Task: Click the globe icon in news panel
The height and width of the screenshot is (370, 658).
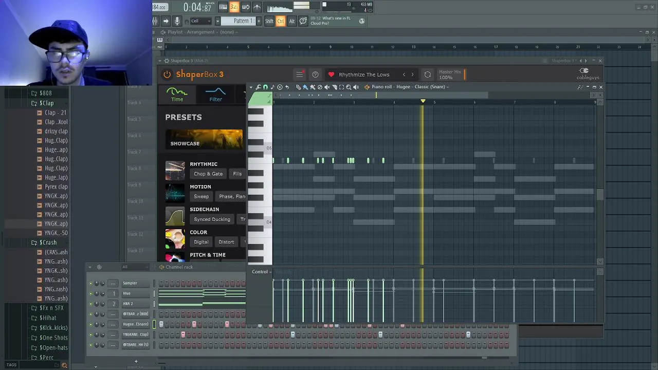Action: pos(362,21)
